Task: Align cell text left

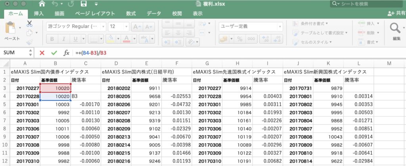Action: coord(167,33)
